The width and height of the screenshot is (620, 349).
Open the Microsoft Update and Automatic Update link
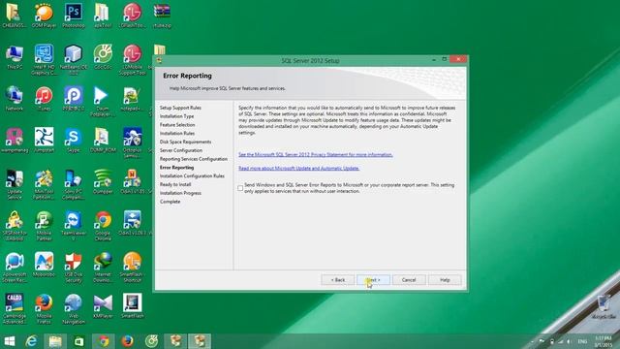pyautogui.click(x=299, y=168)
